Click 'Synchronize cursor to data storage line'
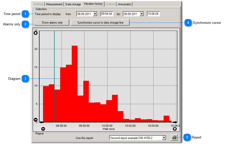225x145 pixels. click(100, 22)
